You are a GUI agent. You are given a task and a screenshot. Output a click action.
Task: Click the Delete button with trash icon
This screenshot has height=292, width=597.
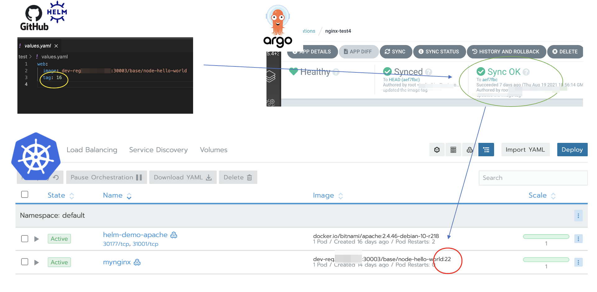[x=238, y=177]
